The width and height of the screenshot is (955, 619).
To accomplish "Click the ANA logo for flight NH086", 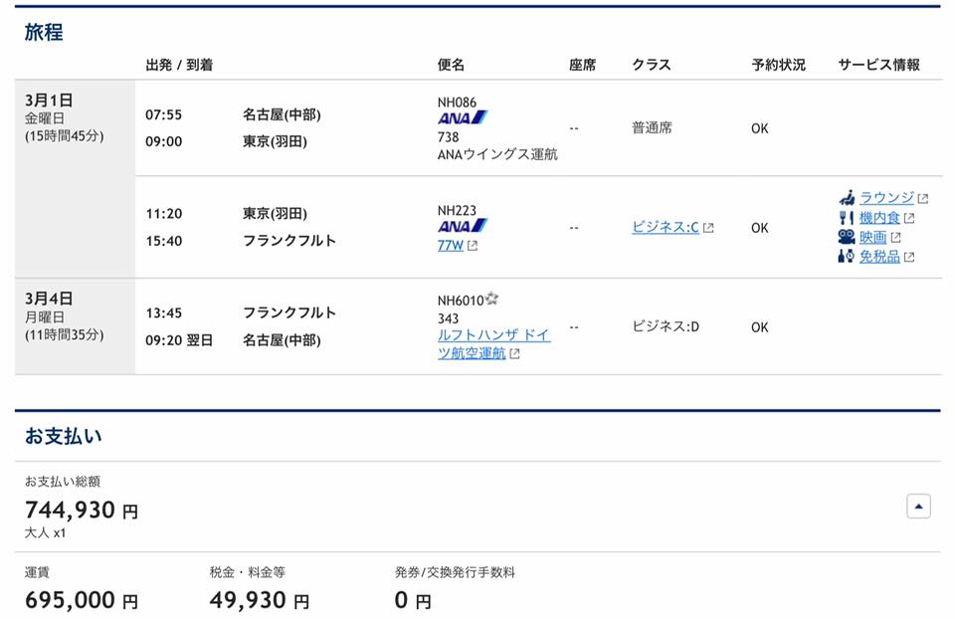I will tap(463, 117).
